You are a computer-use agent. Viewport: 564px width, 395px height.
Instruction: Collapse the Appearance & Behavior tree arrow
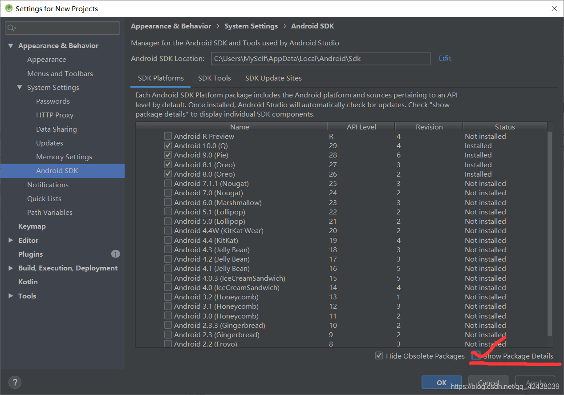pyautogui.click(x=11, y=46)
